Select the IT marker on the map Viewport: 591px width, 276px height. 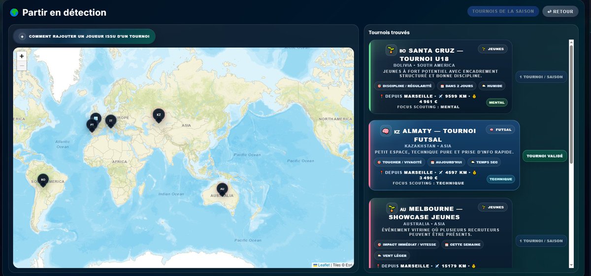(x=111, y=122)
